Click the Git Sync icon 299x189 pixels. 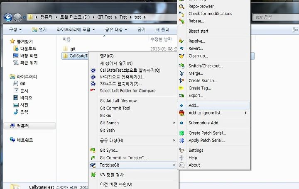[93, 150]
